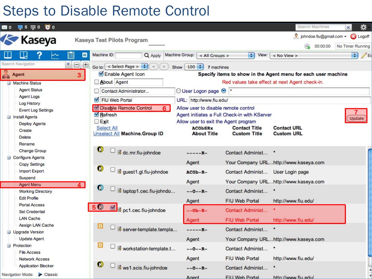Click the agent status icon for dc.mr.fiu-johndoe
372x279 pixels.
pos(100,149)
